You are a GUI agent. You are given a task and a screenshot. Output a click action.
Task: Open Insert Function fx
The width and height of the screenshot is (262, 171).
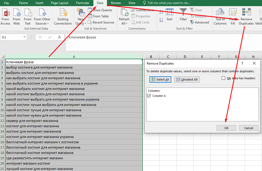(59, 37)
